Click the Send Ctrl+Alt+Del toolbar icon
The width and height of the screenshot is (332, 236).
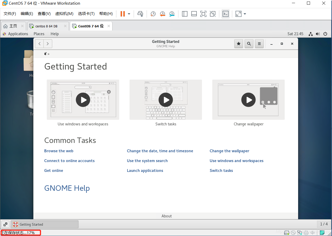tap(140, 14)
